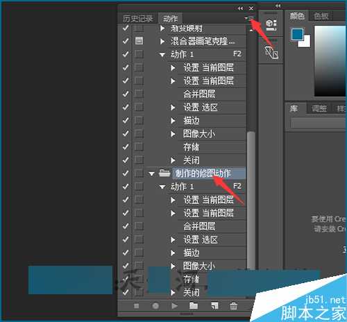This screenshot has height=322, width=347.
Task: Switch to the 调整 tab
Action: click(x=319, y=108)
